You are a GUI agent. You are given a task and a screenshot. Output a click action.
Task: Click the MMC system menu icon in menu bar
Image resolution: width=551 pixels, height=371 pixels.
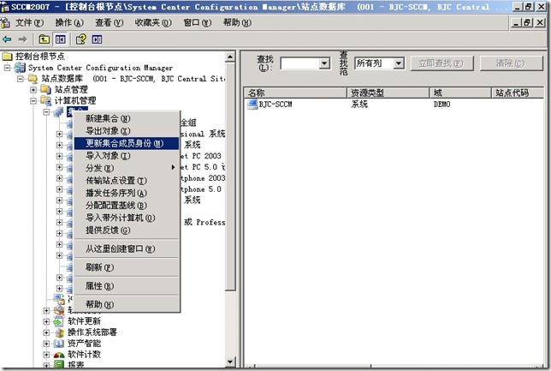[x=5, y=23]
